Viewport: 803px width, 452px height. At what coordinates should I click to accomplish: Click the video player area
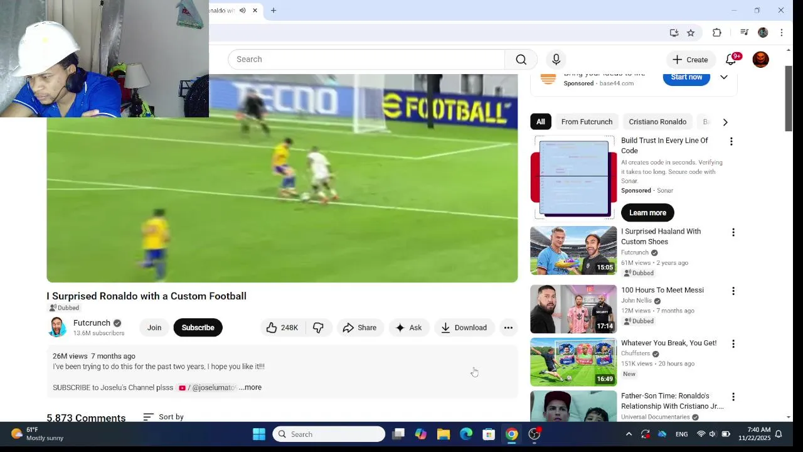pos(282,178)
